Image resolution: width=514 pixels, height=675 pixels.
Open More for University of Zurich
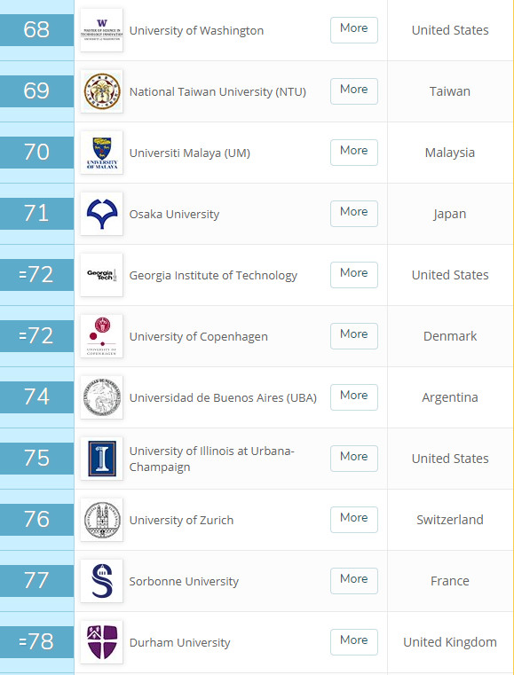pyautogui.click(x=354, y=520)
